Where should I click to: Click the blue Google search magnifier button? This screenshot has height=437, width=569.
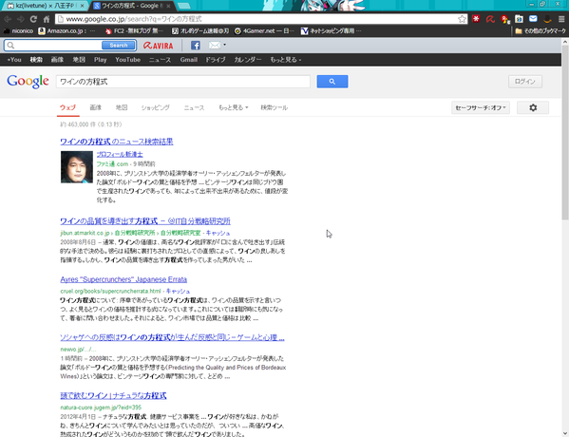pos(332,82)
